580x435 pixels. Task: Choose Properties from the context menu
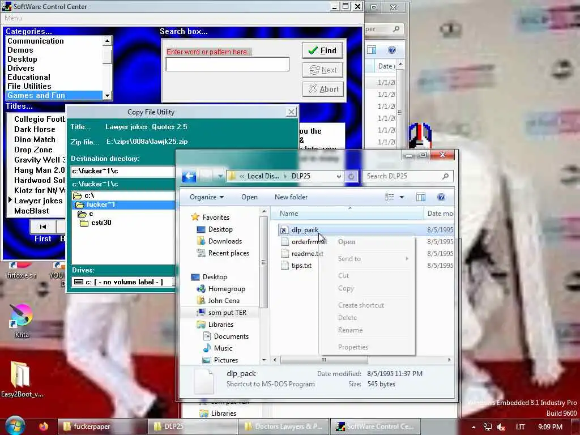click(x=353, y=347)
